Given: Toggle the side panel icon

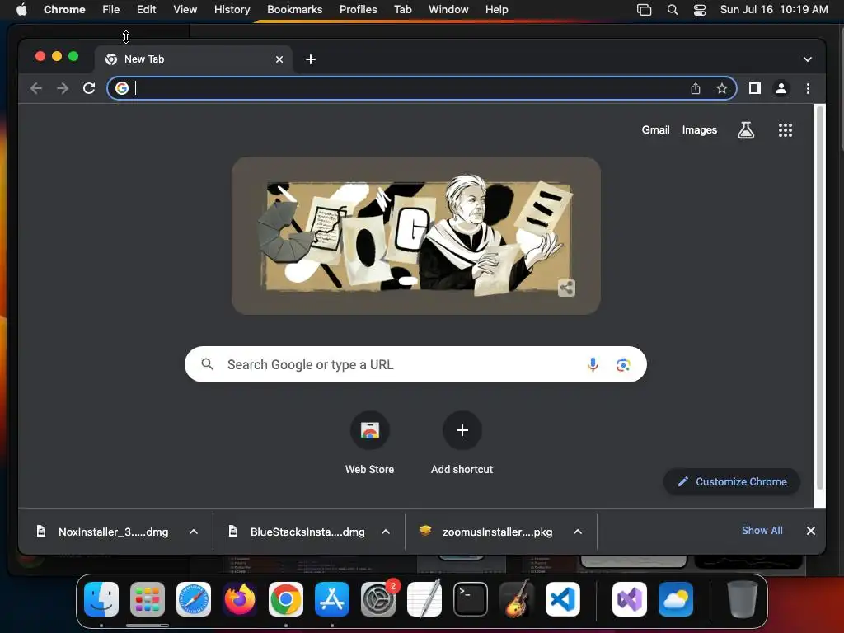Looking at the screenshot, I should pyautogui.click(x=755, y=88).
